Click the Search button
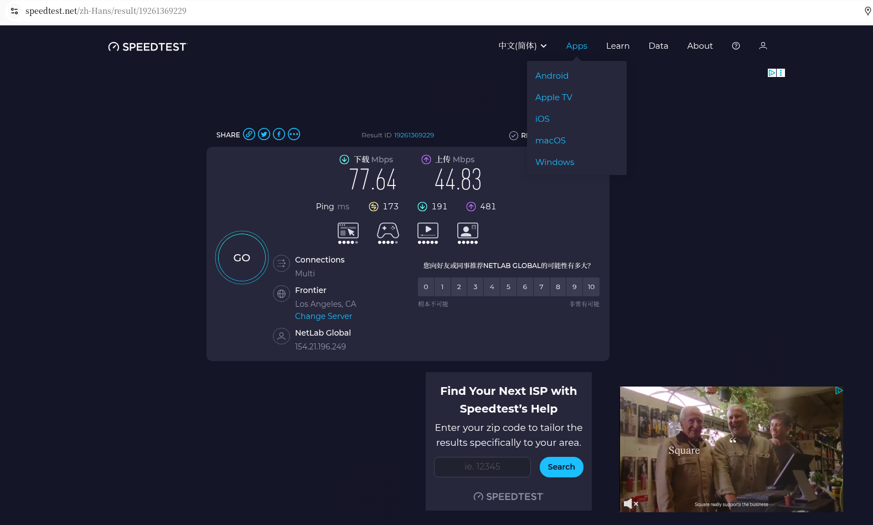Image resolution: width=873 pixels, height=525 pixels. coord(561,467)
